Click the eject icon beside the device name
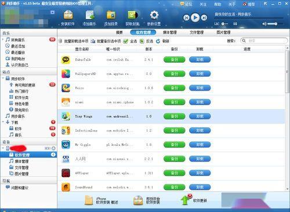Viewport: 290px width, 212px height. click(53, 148)
